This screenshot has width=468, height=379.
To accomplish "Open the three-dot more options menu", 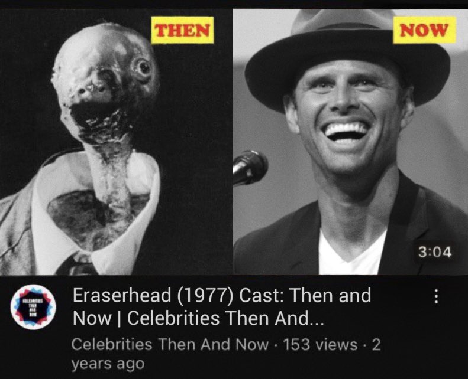I will tap(436, 296).
